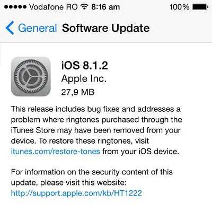
Task: Tap the Apple Inc. developer label
Action: (x=84, y=78)
